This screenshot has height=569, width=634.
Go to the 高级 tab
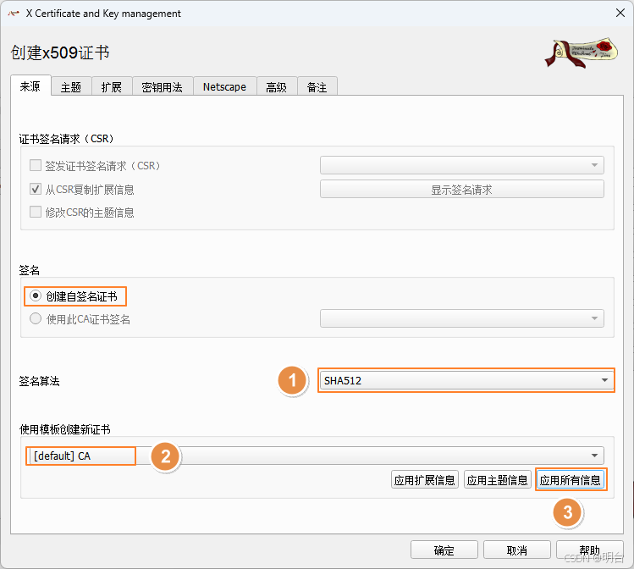(x=277, y=87)
